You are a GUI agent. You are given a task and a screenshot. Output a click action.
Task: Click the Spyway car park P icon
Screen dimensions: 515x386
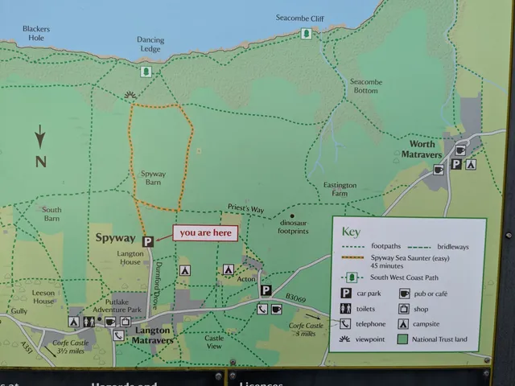pyautogui.click(x=148, y=241)
